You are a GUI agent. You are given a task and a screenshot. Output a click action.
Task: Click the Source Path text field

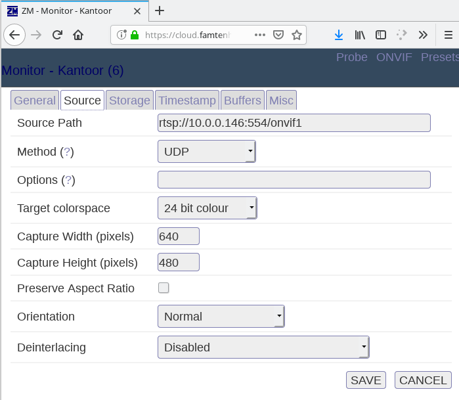(294, 123)
